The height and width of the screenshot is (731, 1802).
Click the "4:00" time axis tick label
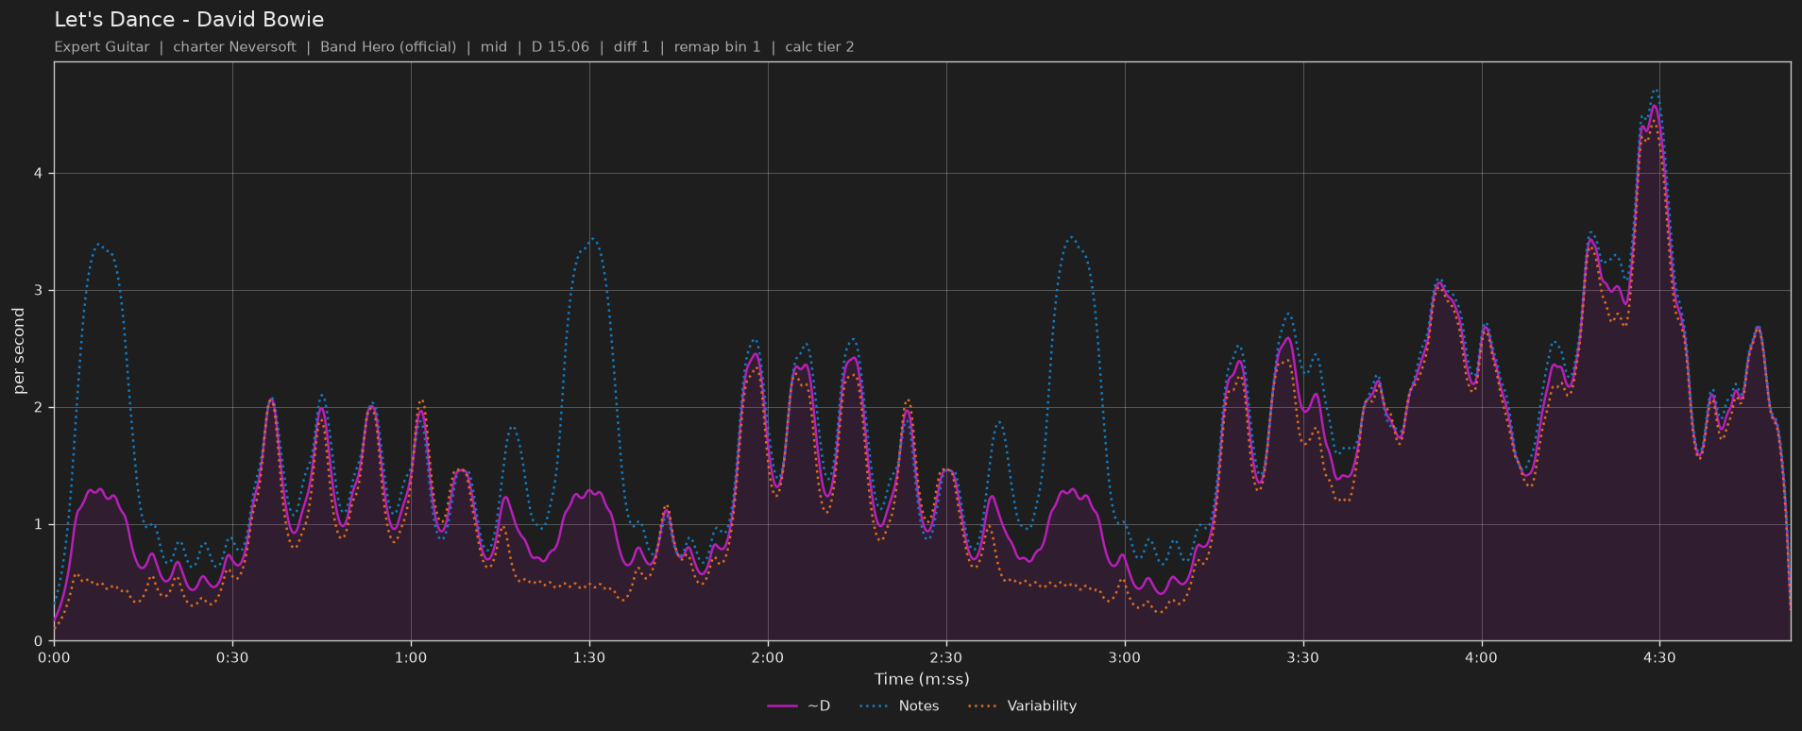pyautogui.click(x=1482, y=658)
